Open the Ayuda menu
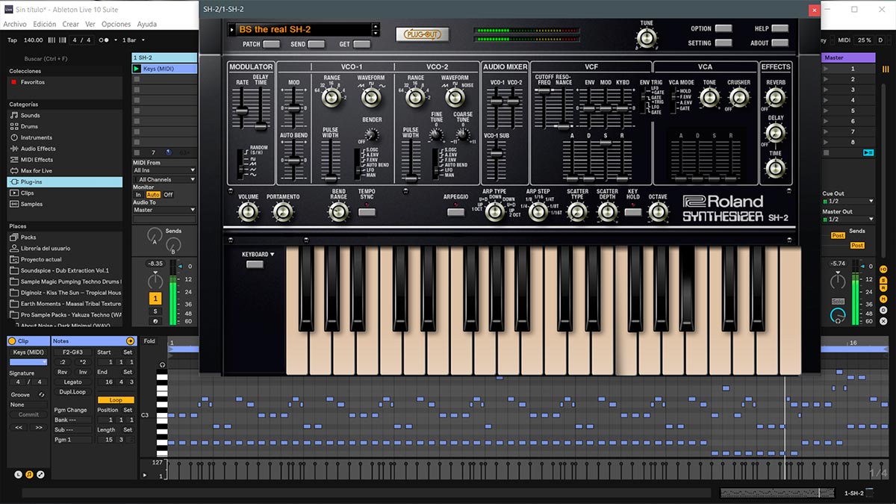The image size is (896, 504). pos(147,24)
